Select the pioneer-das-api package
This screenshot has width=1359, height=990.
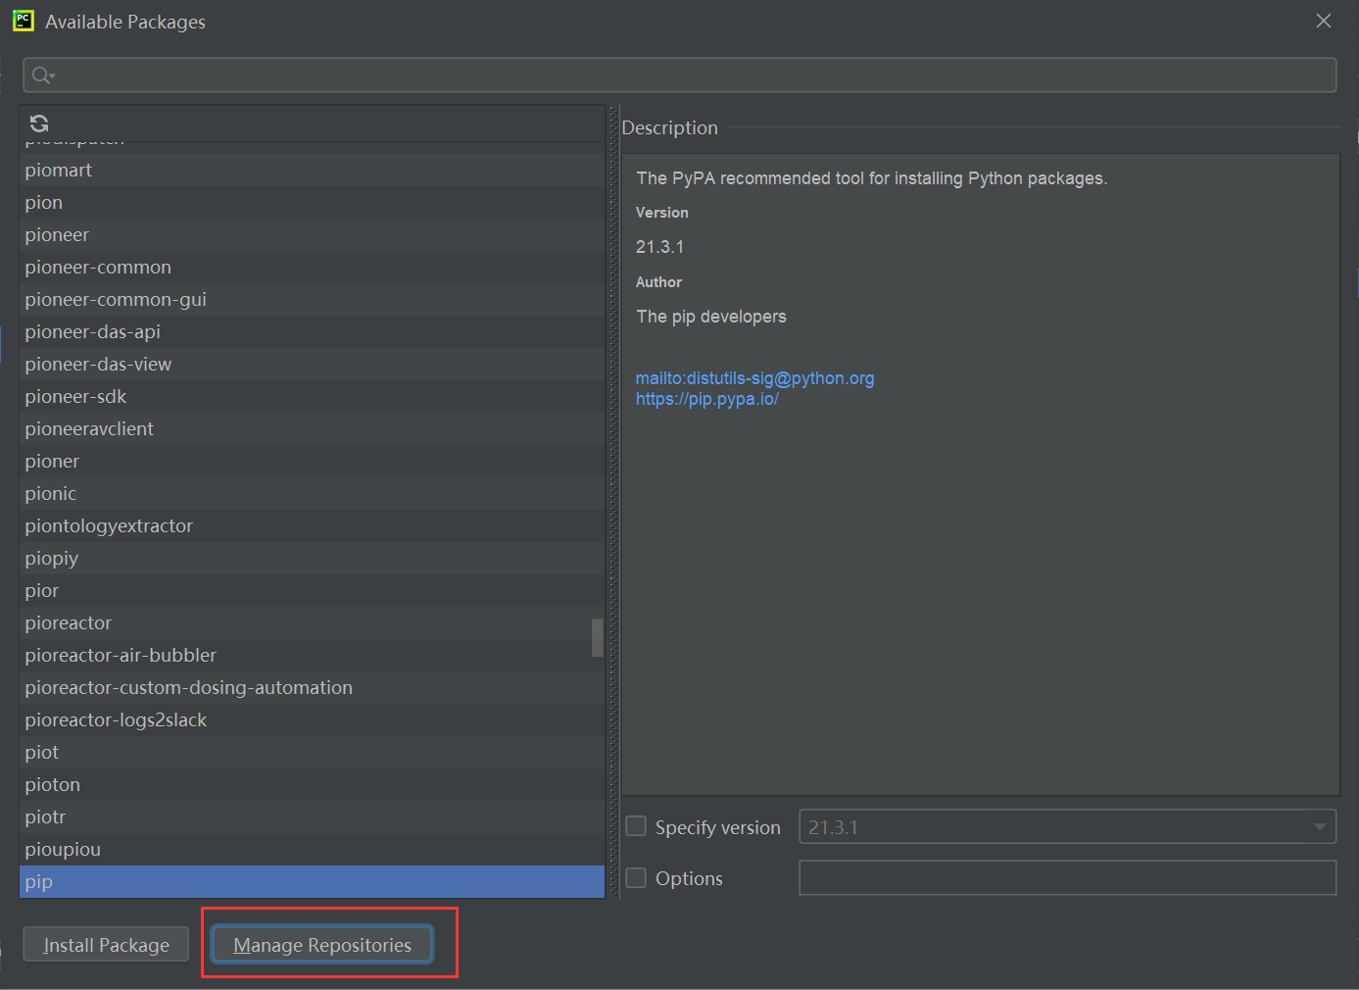(x=92, y=331)
